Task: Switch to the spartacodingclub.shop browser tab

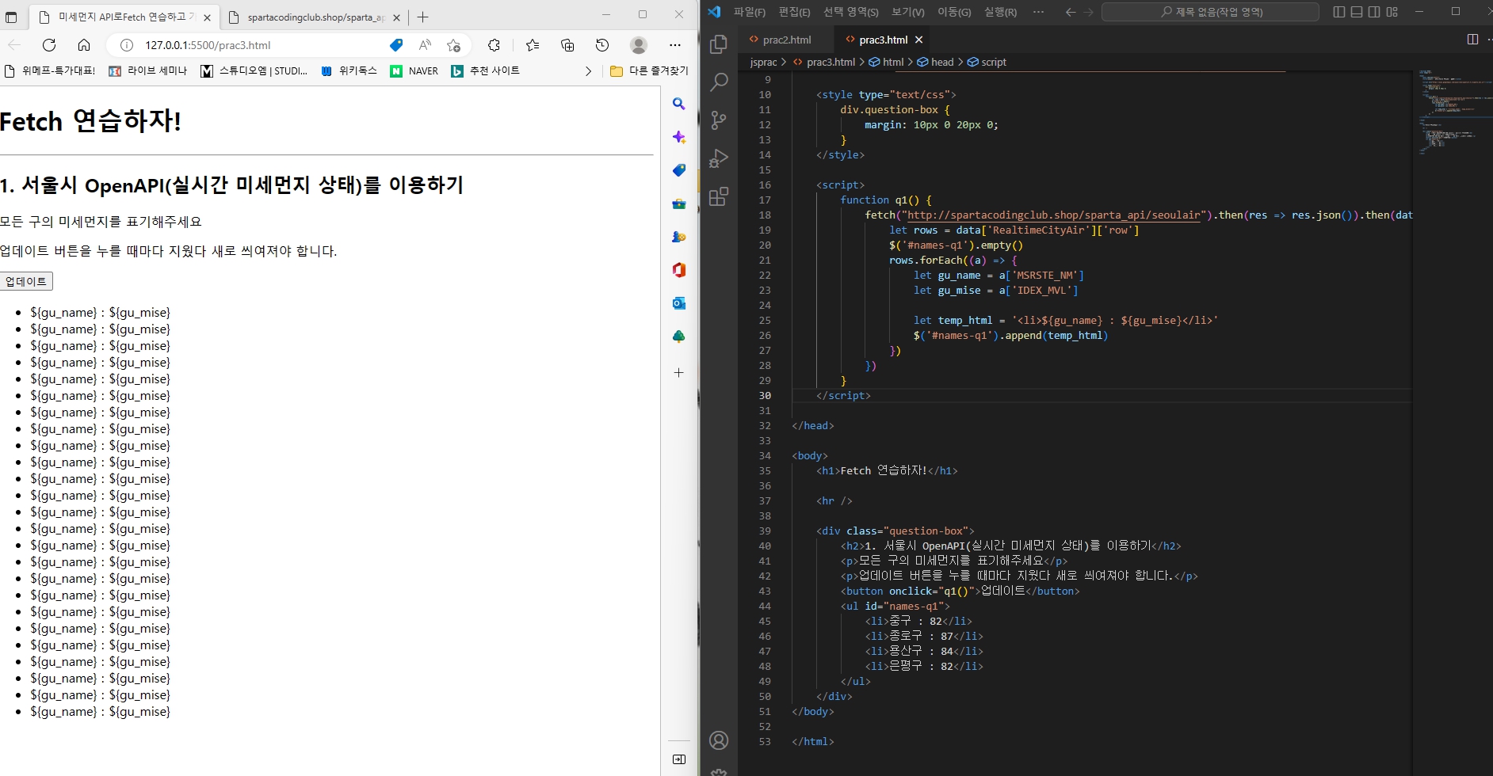Action: tap(315, 17)
